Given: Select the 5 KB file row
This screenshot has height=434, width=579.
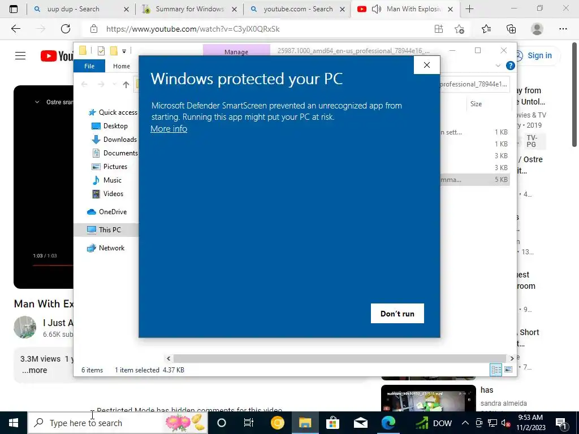Looking at the screenshot, I should [x=475, y=180].
